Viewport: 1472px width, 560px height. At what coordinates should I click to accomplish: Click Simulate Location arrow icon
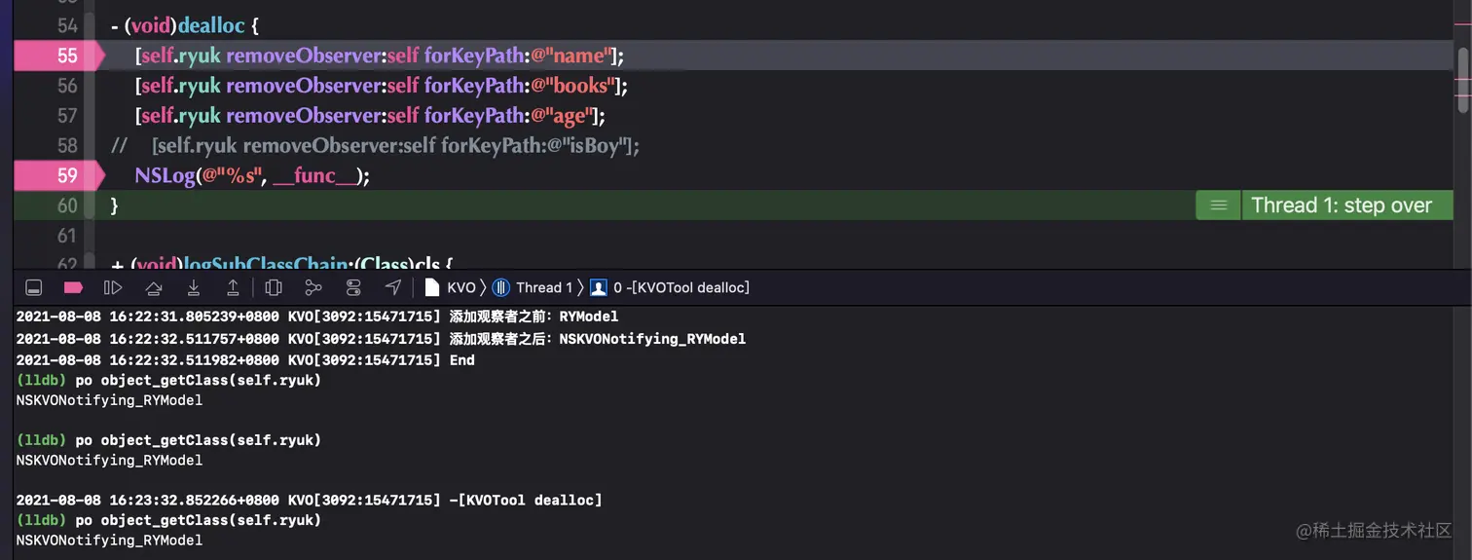(x=393, y=287)
